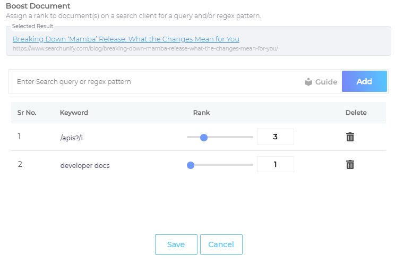Click the rank slider handle for developer docs

point(191,165)
